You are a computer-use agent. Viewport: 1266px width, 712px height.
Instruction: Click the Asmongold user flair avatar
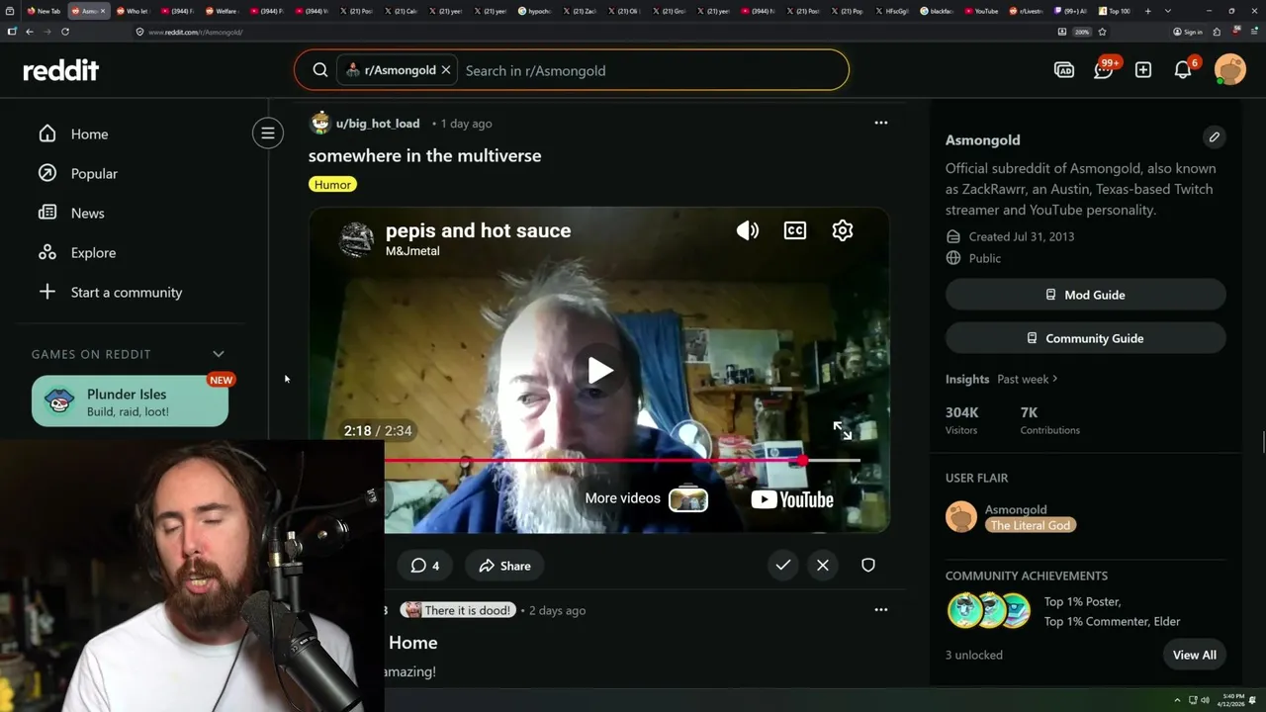point(961,516)
